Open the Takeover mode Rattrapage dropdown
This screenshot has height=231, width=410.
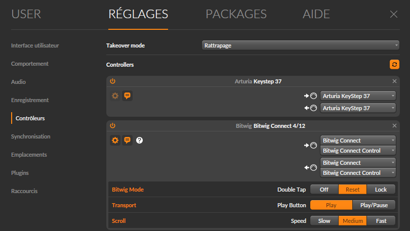(x=301, y=45)
